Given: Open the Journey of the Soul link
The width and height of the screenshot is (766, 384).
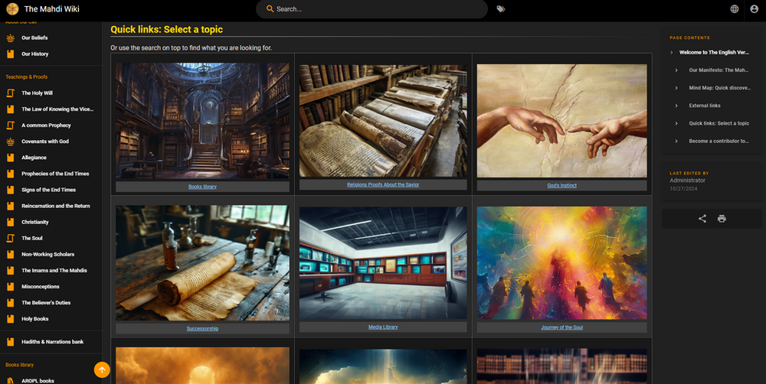Looking at the screenshot, I should pos(561,328).
